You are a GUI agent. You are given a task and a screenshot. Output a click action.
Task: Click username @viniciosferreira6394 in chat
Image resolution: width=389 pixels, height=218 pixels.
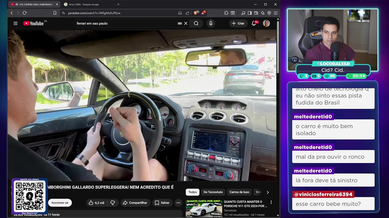click(323, 194)
